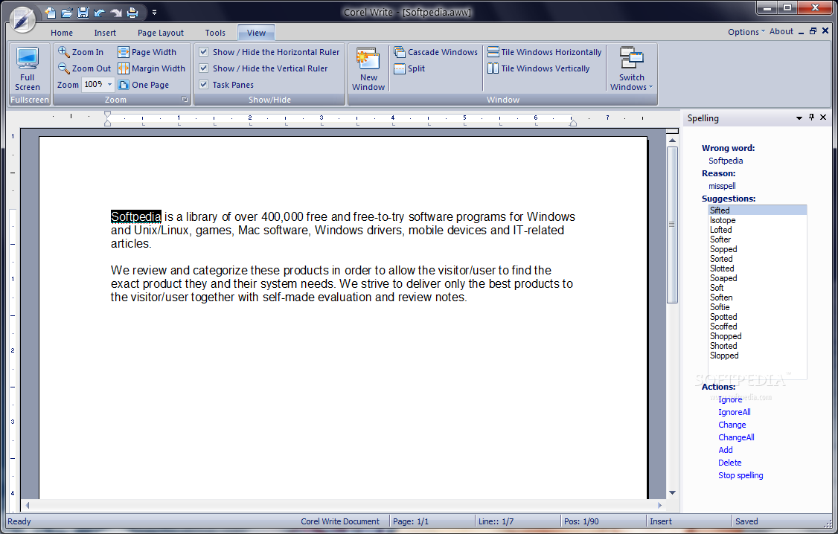Click the Ignore spelling action
The width and height of the screenshot is (838, 534).
pos(730,399)
